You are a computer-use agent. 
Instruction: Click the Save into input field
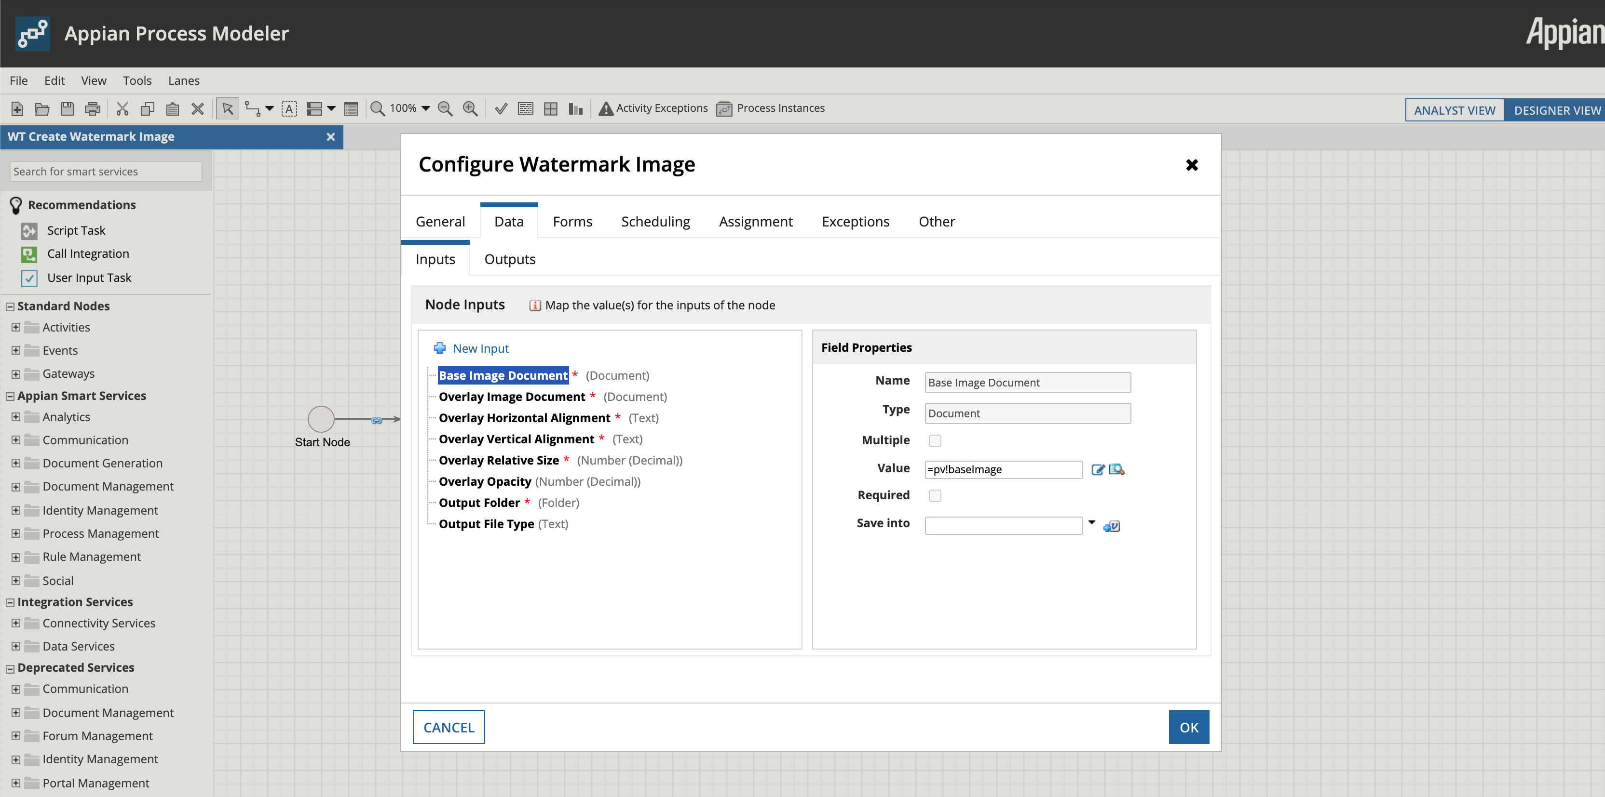[x=1003, y=526]
